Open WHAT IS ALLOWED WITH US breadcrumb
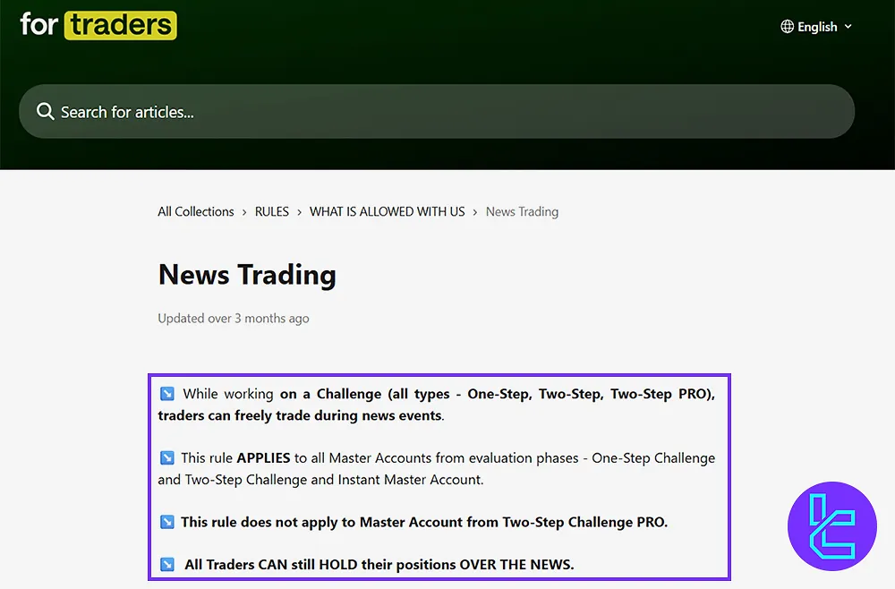 point(387,212)
